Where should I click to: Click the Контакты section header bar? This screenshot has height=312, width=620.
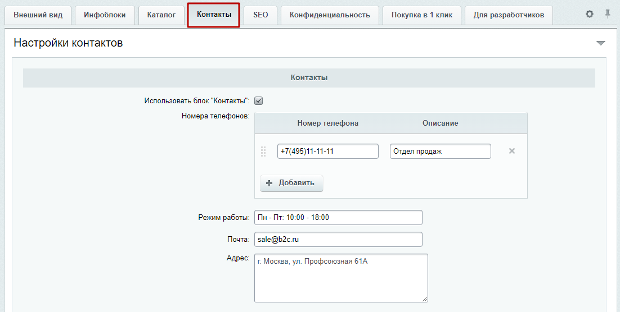[309, 77]
